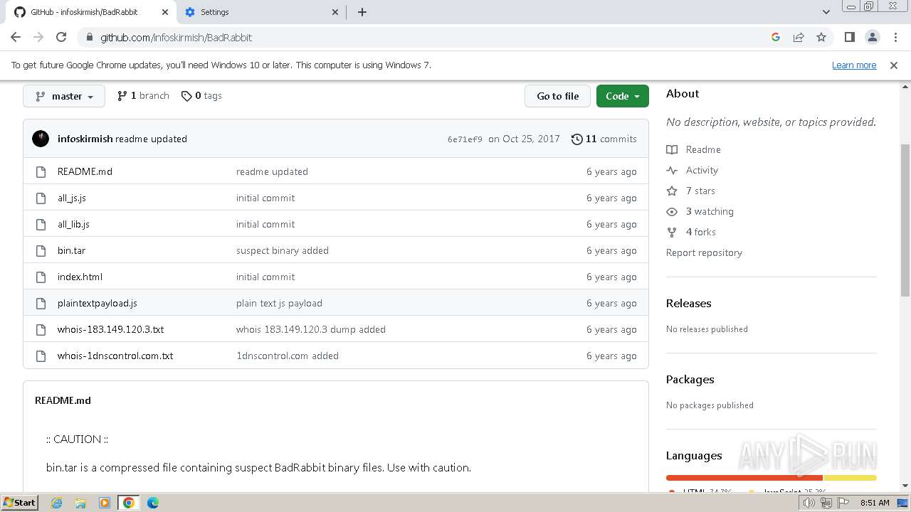Open the index.html file
911x512 pixels.
pos(80,277)
